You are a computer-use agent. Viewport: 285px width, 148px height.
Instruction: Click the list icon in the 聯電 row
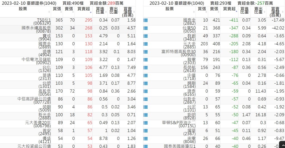pyautogui.click(x=145, y=60)
